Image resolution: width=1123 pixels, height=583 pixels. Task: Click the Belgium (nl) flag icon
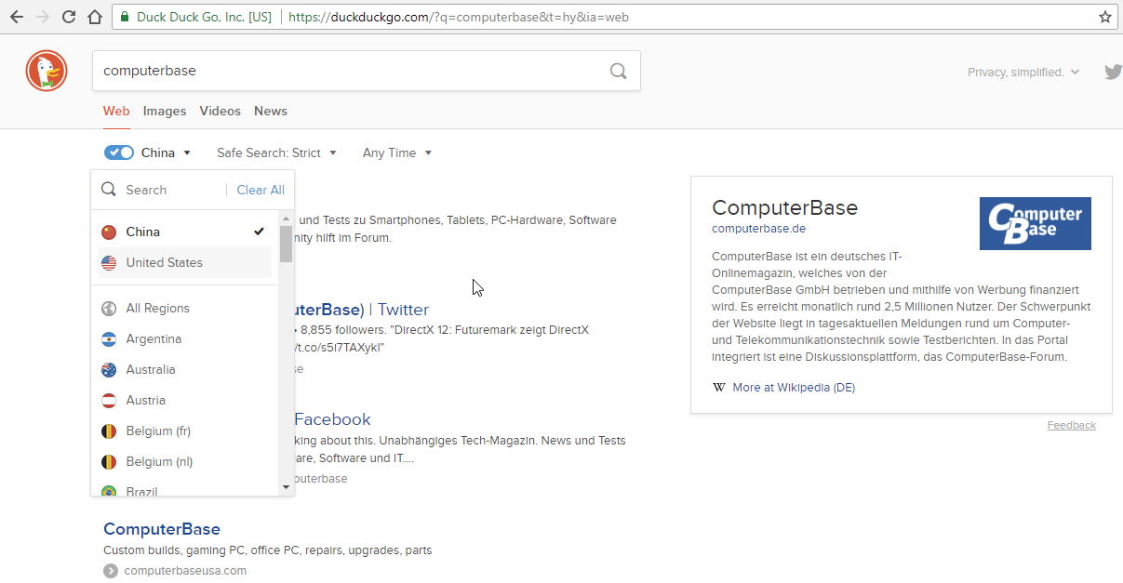[x=109, y=461]
